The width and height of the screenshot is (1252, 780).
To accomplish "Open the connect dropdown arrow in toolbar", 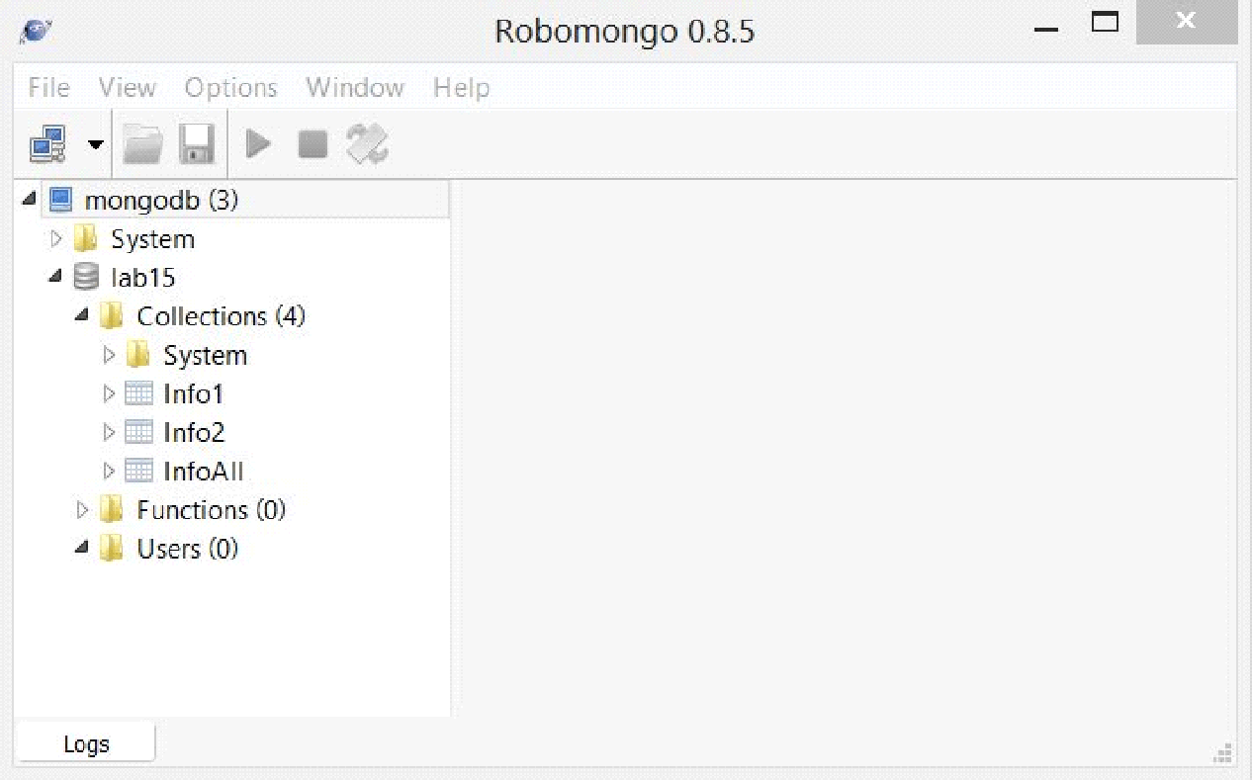I will tap(95, 144).
